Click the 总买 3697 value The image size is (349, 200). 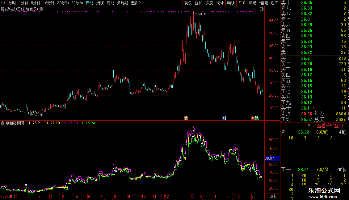(341, 119)
